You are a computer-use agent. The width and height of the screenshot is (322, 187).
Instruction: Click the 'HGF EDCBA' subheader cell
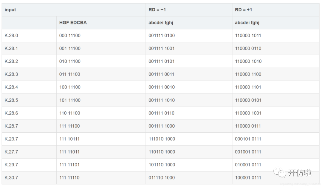pyautogui.click(x=73, y=23)
